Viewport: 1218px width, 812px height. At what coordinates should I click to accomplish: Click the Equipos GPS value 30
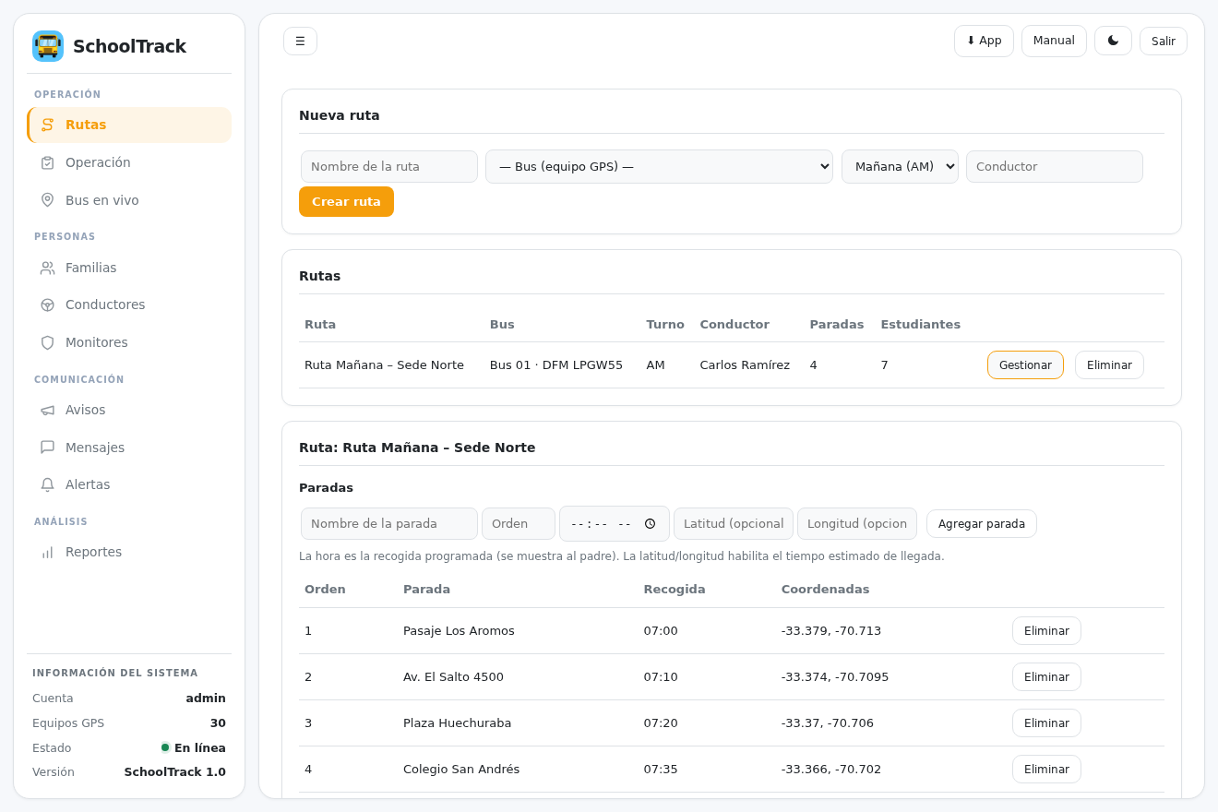[x=218, y=723]
